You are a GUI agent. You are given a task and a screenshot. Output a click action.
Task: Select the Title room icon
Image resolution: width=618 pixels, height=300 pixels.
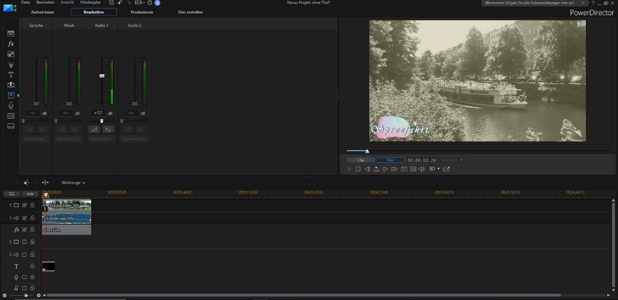point(11,74)
